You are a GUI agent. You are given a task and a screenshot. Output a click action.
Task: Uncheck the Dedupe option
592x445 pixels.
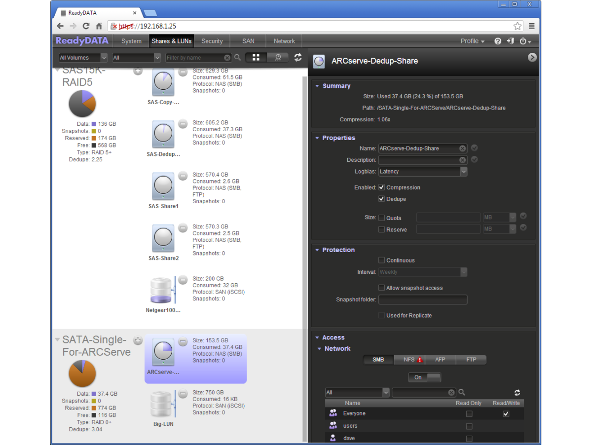pos(381,199)
